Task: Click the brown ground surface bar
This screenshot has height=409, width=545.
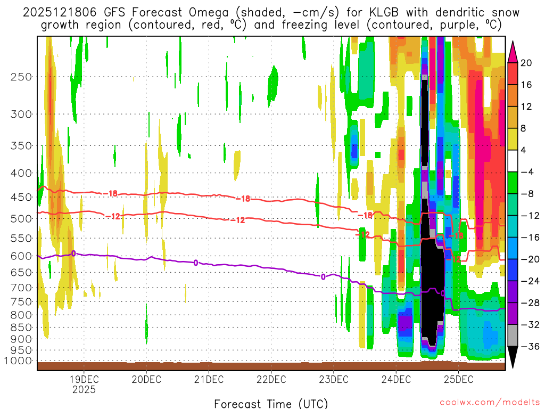Action: coord(271,366)
